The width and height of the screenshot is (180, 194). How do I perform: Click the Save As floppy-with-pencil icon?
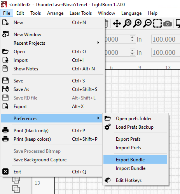coord(5,89)
